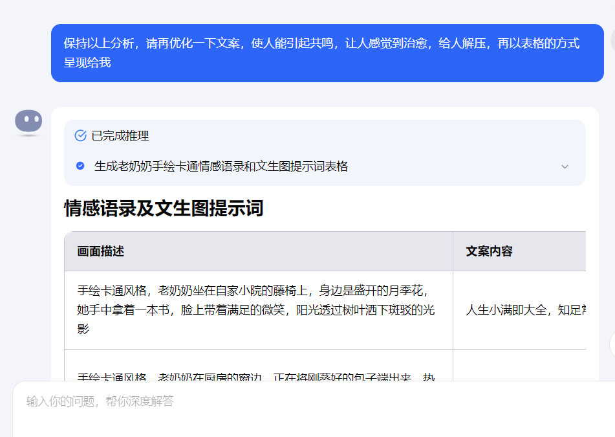Click the partially visible icon at top right edge

(x=611, y=39)
